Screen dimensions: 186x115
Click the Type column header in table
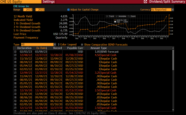[x=104, y=48]
